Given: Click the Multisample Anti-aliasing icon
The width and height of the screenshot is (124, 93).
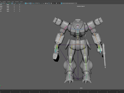Looking at the screenshot, I should click(x=39, y=3).
